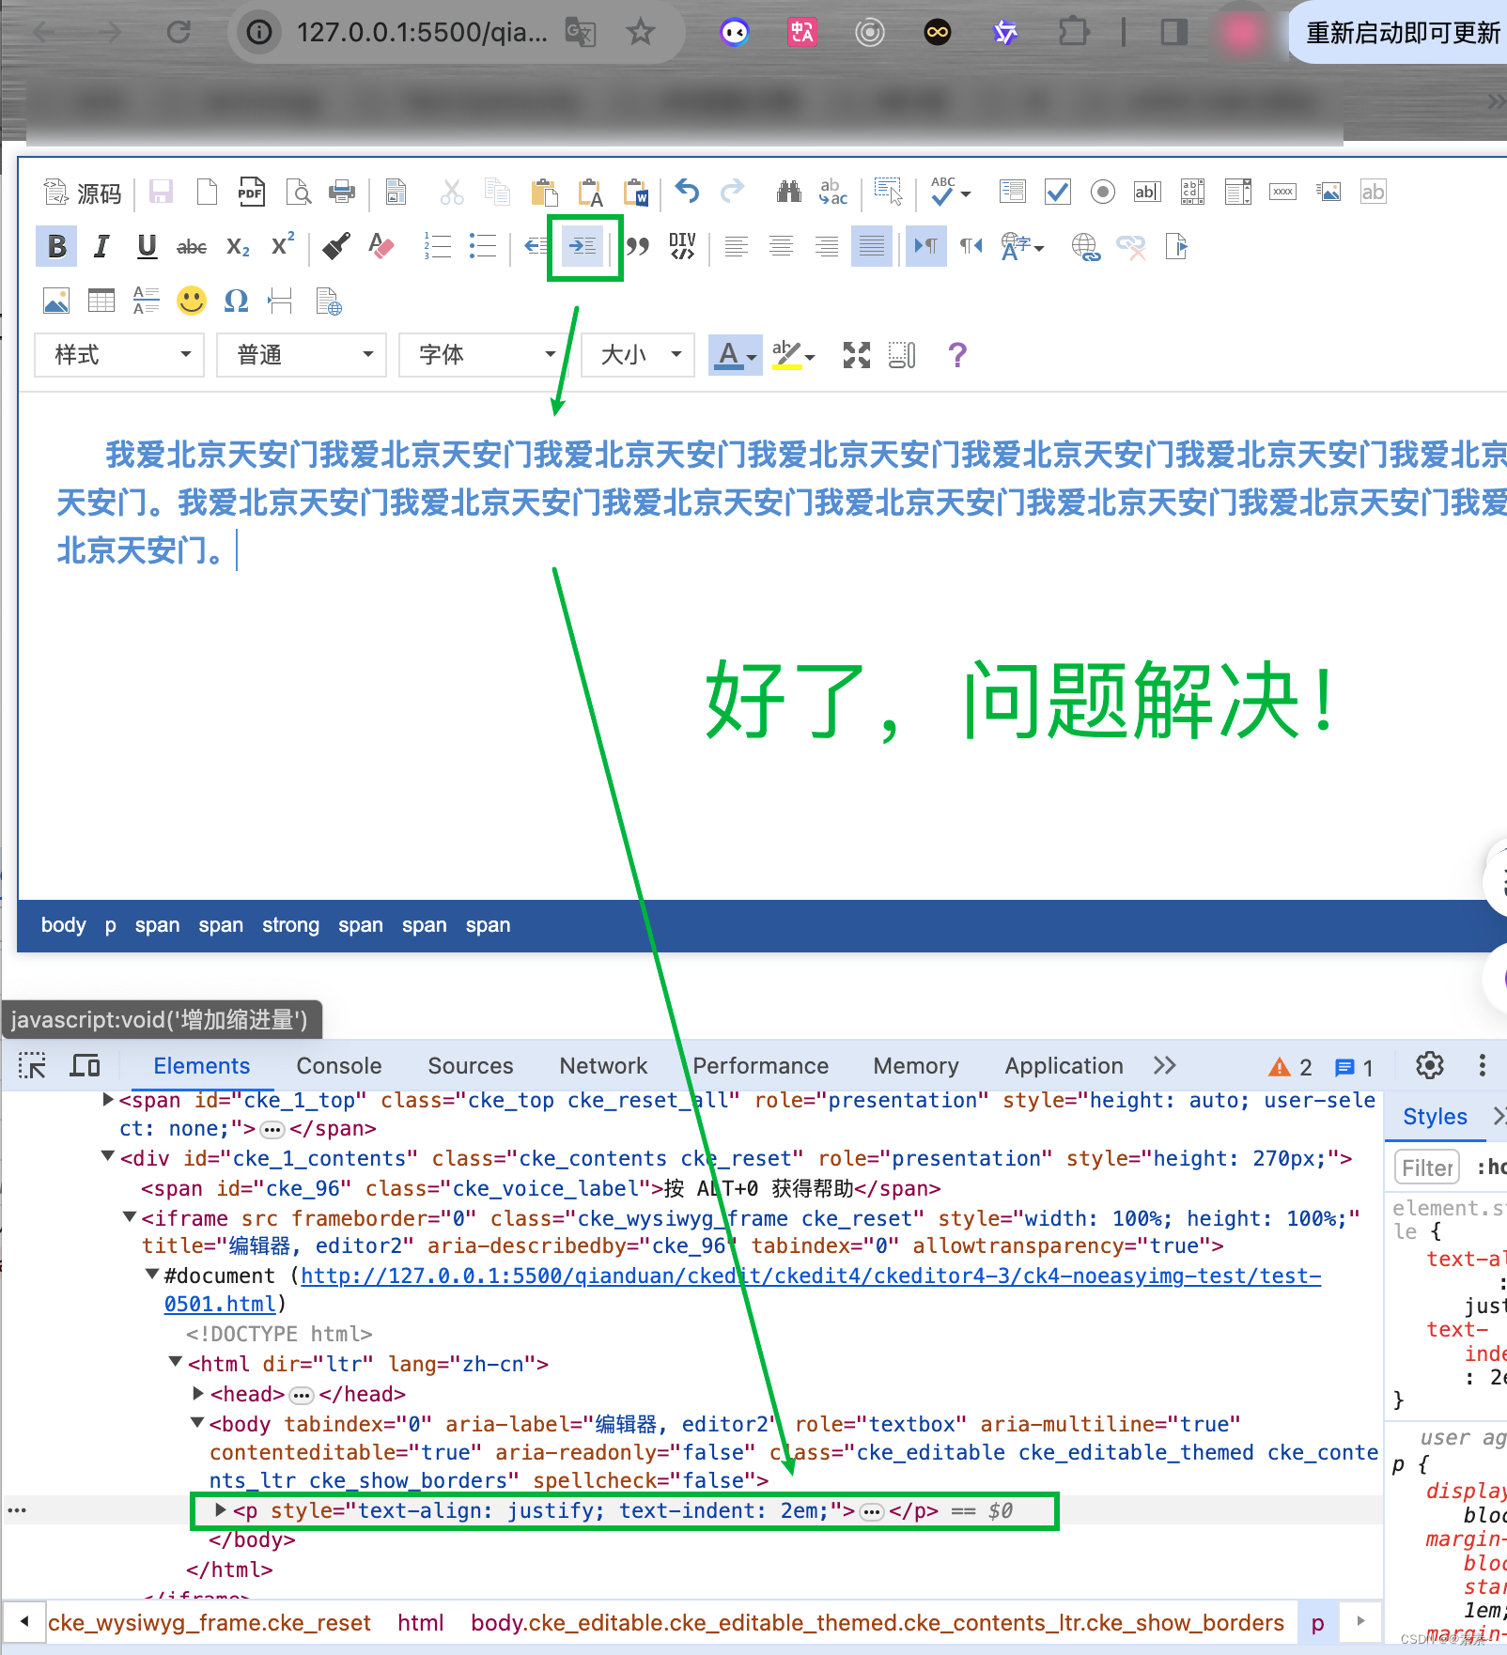
Task: Switch to DevTools Memory tab
Action: (x=916, y=1066)
